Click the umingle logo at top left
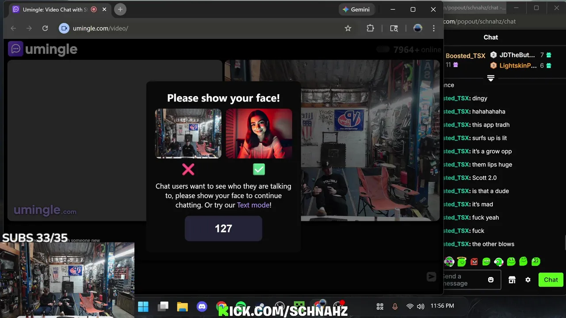The width and height of the screenshot is (566, 318). pyautogui.click(x=43, y=49)
